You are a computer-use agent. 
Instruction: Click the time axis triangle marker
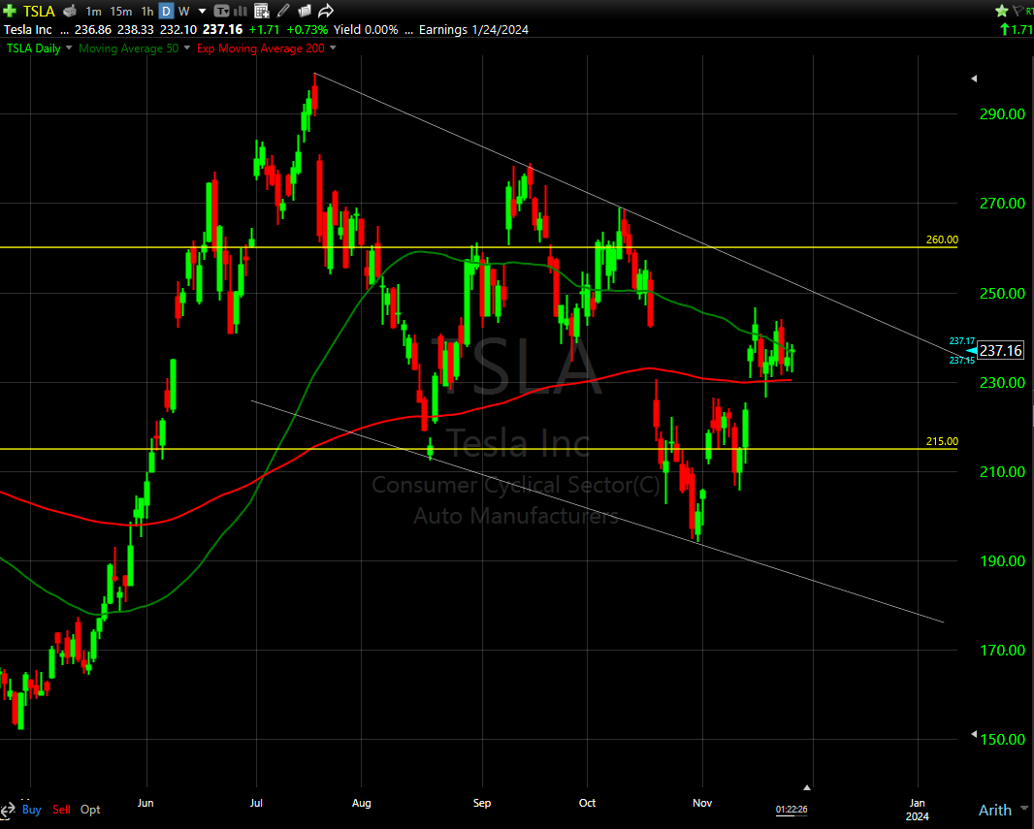[x=806, y=787]
